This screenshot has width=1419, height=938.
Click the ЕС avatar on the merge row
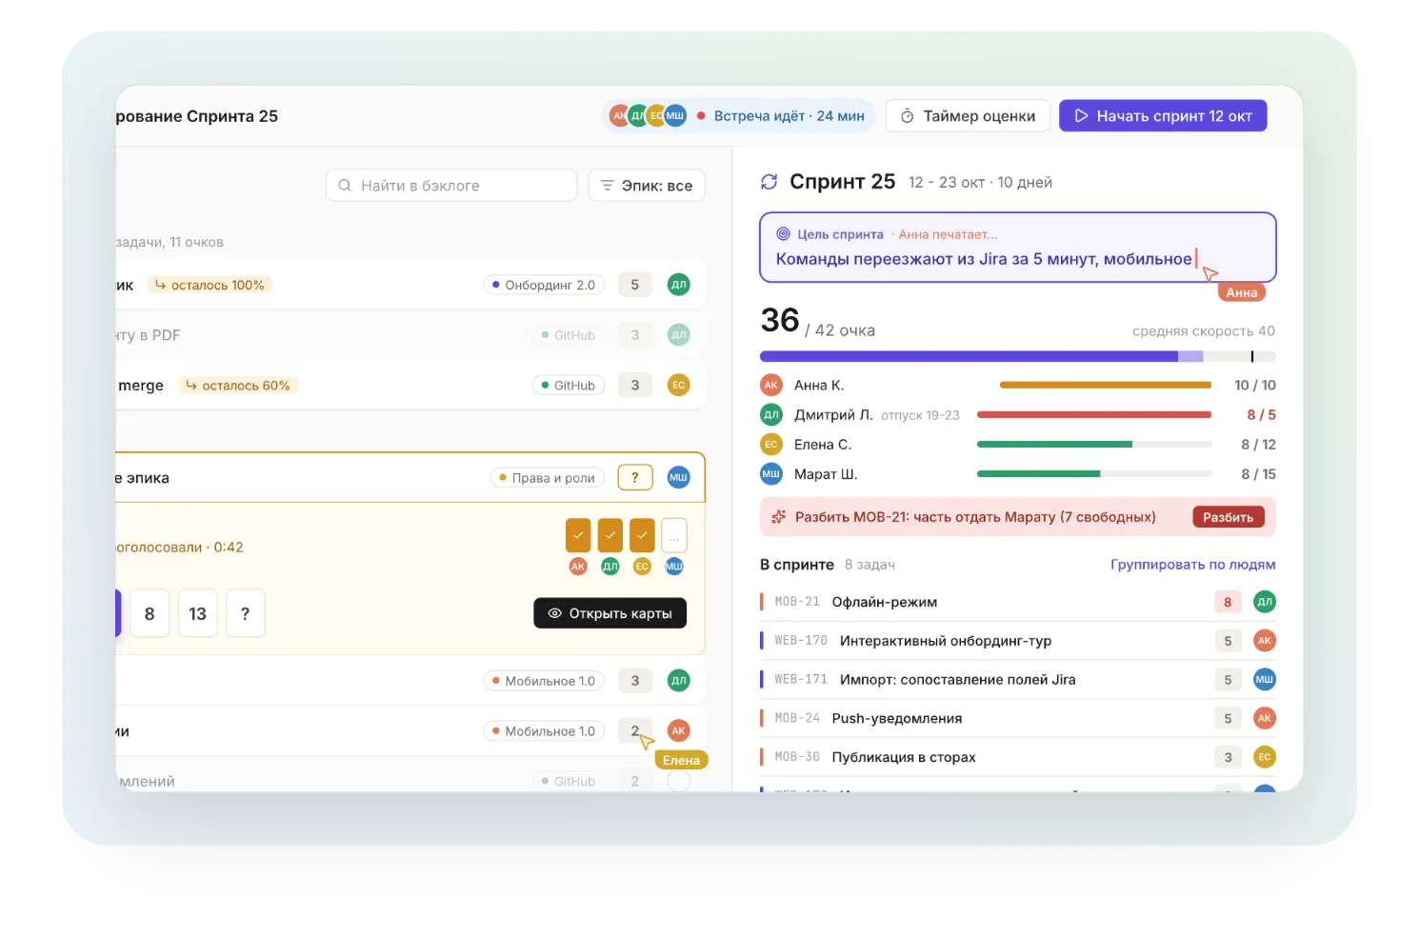[x=678, y=386]
